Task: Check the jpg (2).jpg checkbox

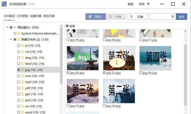Action: click(104, 106)
